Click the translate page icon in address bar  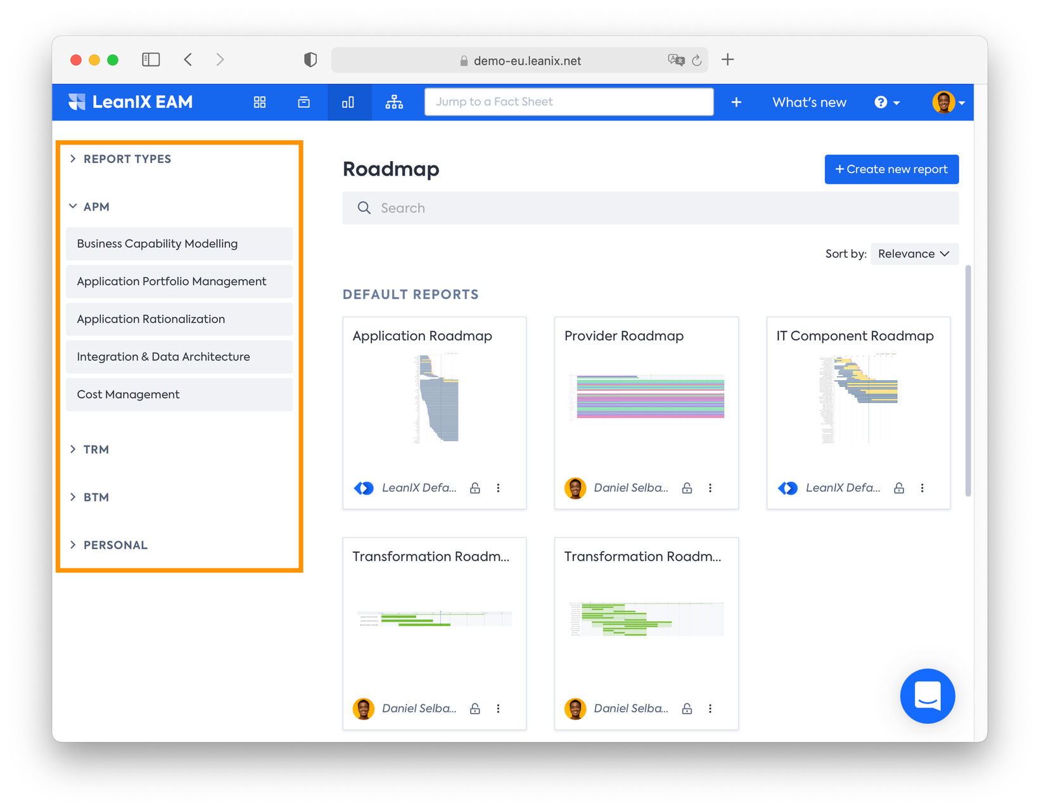coord(676,60)
